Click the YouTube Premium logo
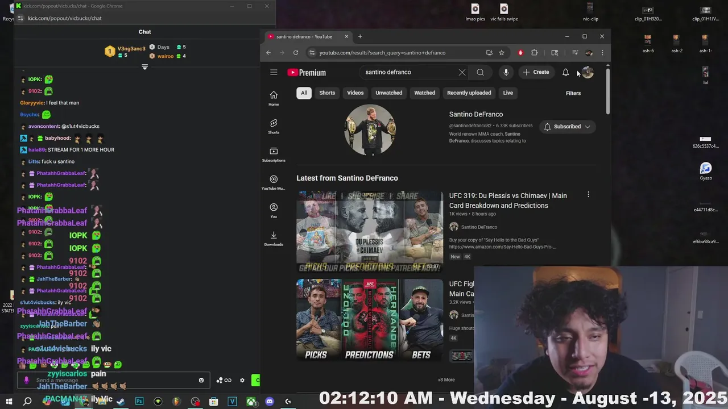 point(307,73)
